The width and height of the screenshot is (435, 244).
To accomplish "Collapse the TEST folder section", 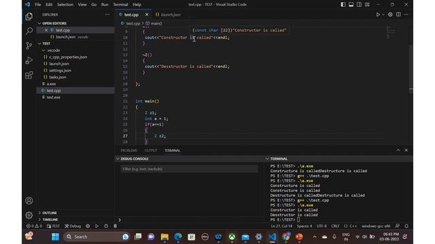I will coord(75,43).
